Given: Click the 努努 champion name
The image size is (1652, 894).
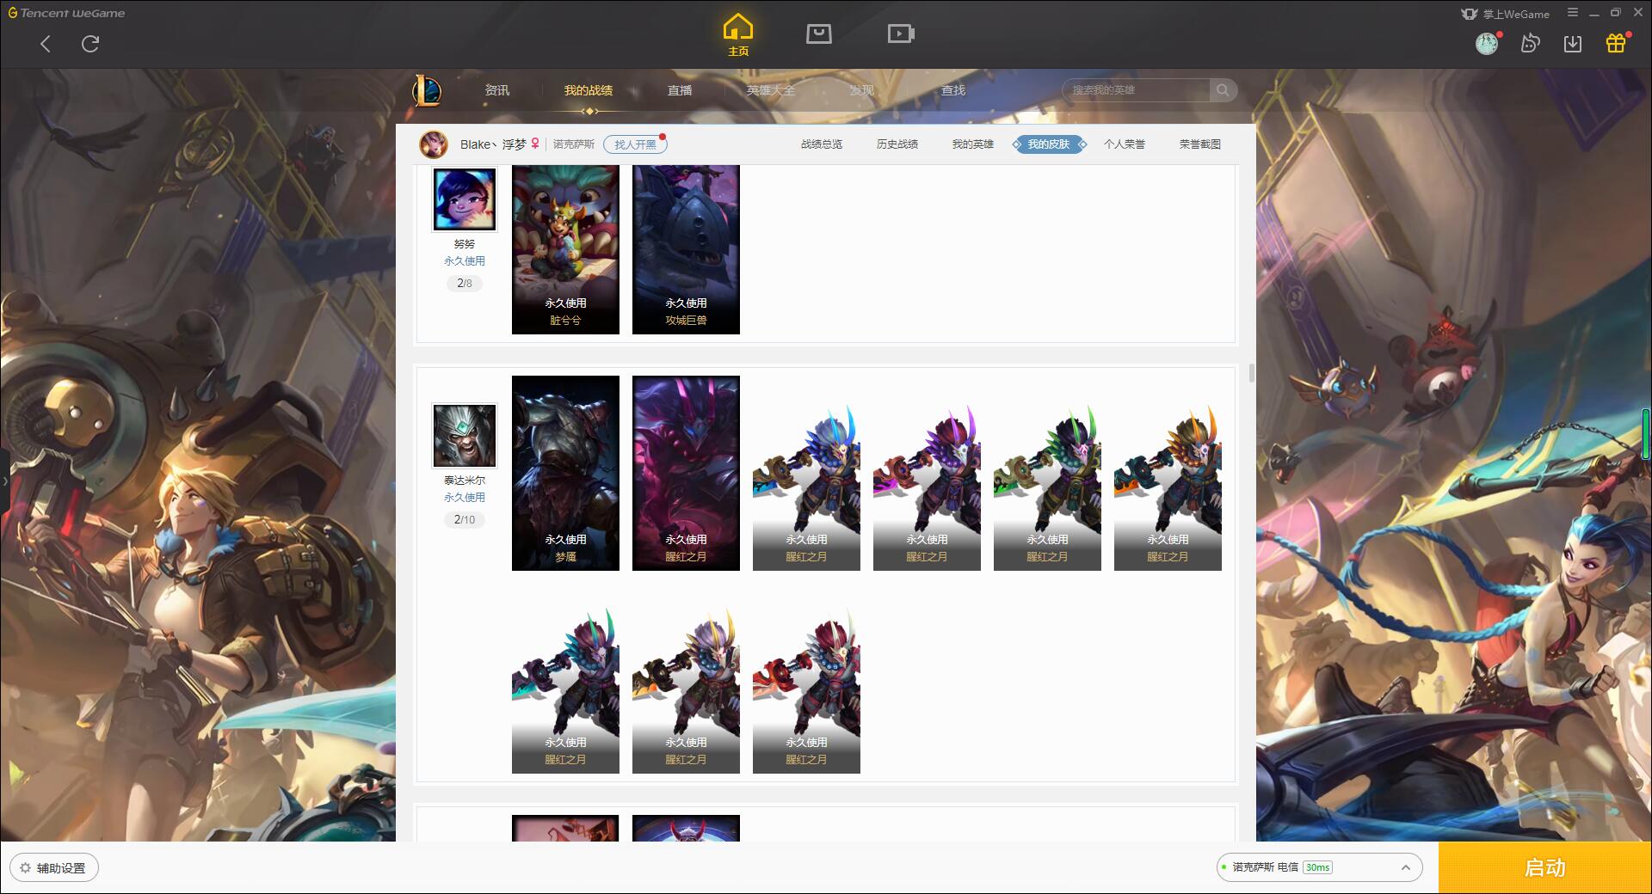Looking at the screenshot, I should point(465,244).
